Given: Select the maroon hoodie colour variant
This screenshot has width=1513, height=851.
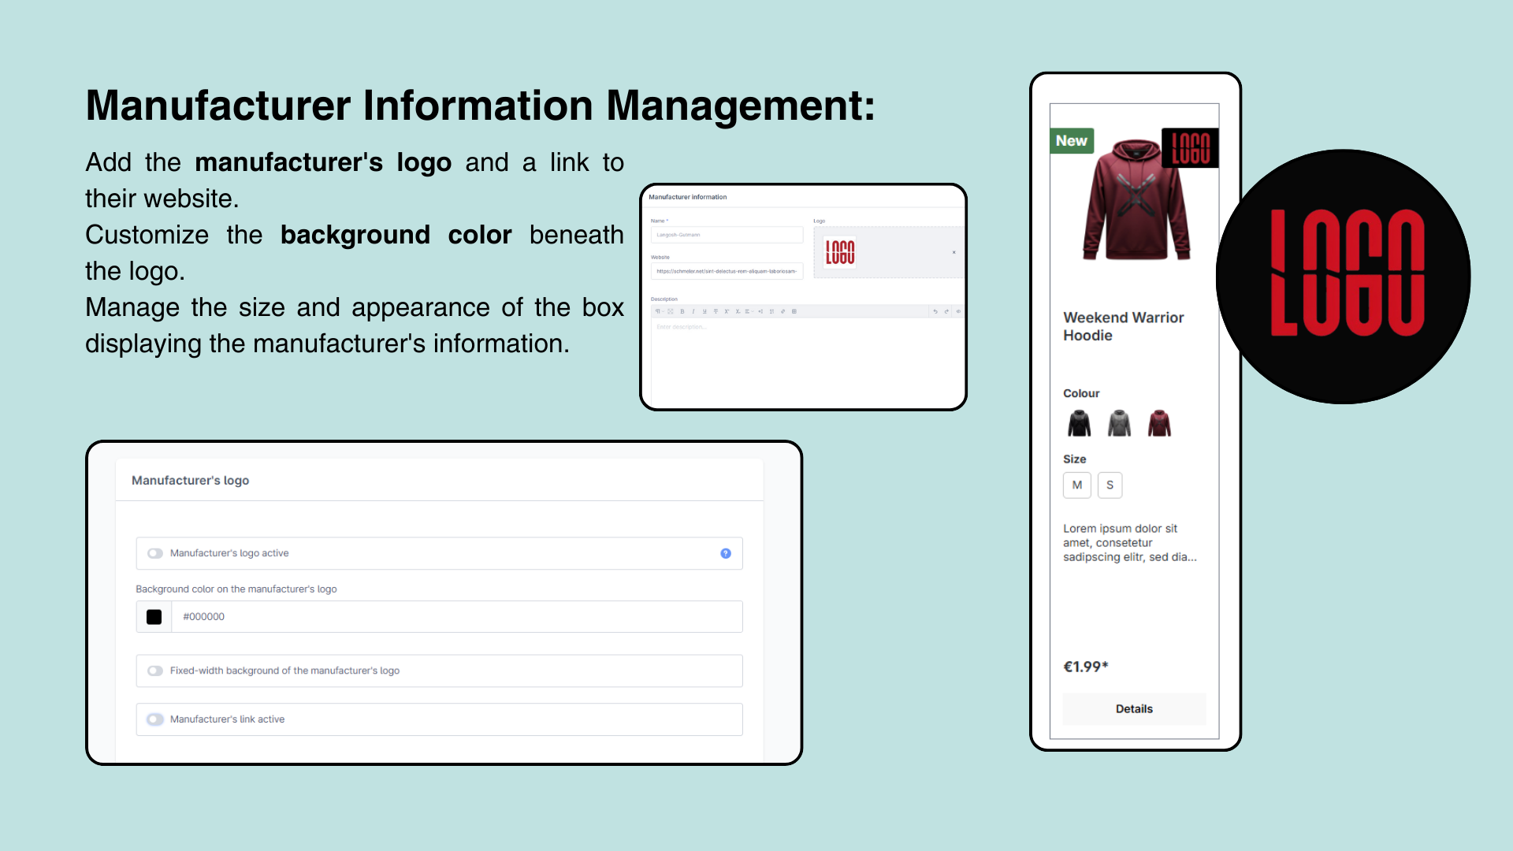Looking at the screenshot, I should coord(1159,423).
